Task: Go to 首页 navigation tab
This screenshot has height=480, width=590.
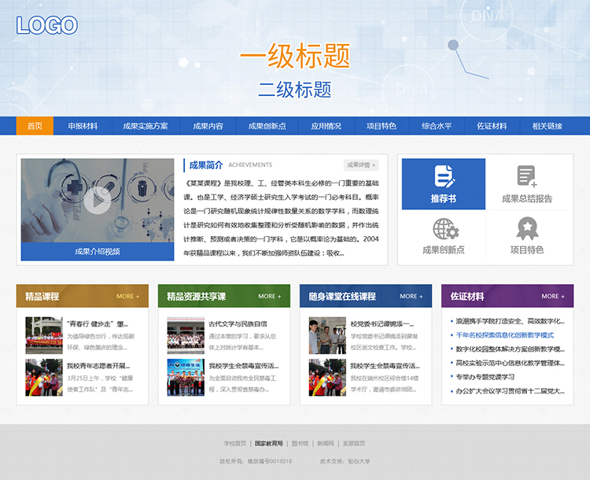Action: (35, 126)
